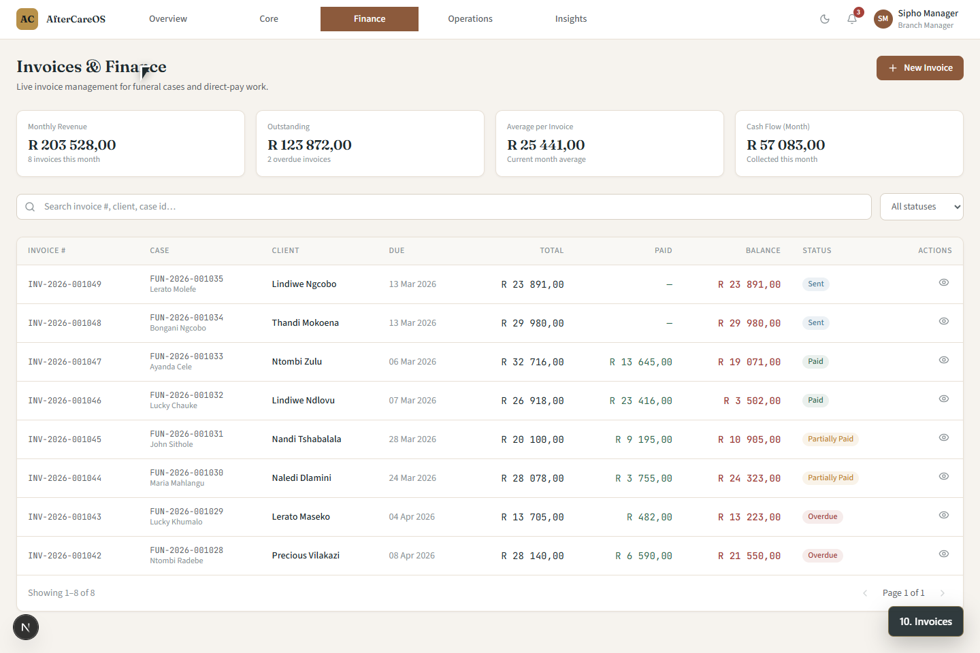Click the Cash Flow (Month) card
Viewport: 980px width, 653px height.
849,144
